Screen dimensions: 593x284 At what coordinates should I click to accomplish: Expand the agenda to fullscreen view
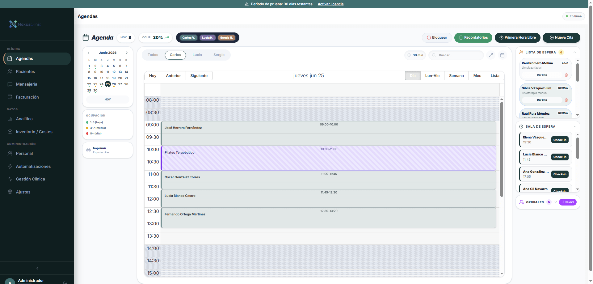pyautogui.click(x=491, y=55)
